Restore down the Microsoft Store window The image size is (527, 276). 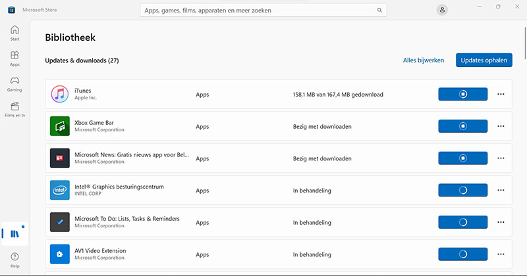498,7
